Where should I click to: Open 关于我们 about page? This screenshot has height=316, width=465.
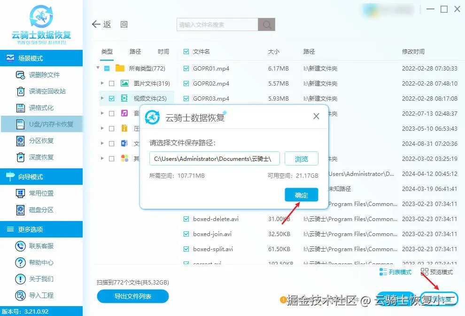click(35, 279)
